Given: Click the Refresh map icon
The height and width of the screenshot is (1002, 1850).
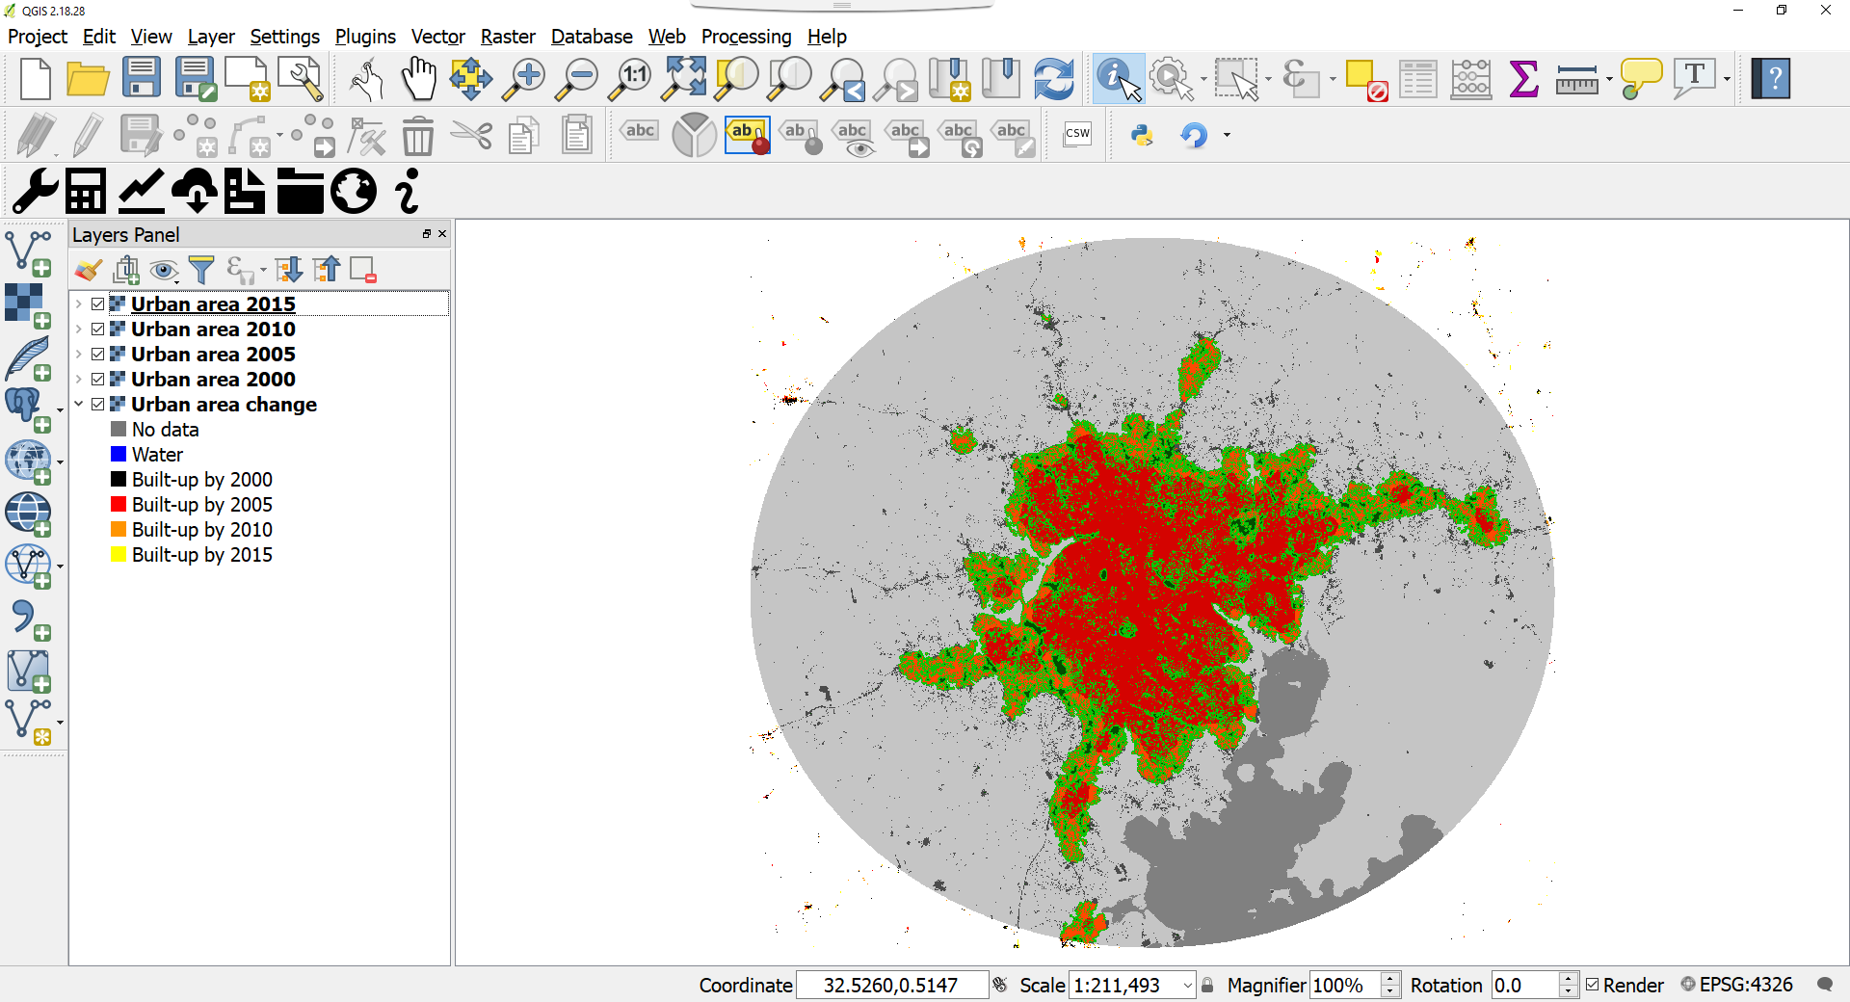Looking at the screenshot, I should point(1053,79).
